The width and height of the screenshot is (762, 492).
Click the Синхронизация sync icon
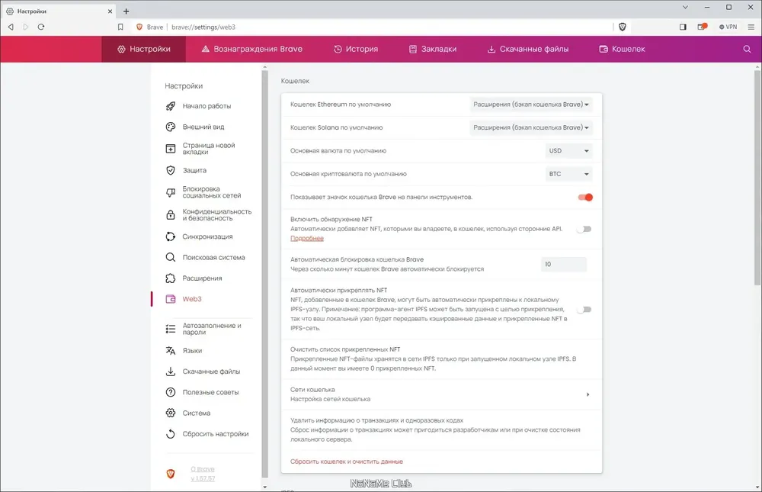coord(171,236)
